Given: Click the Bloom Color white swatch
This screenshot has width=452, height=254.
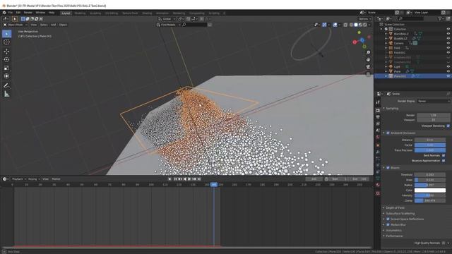Looking at the screenshot, I should 430,190.
